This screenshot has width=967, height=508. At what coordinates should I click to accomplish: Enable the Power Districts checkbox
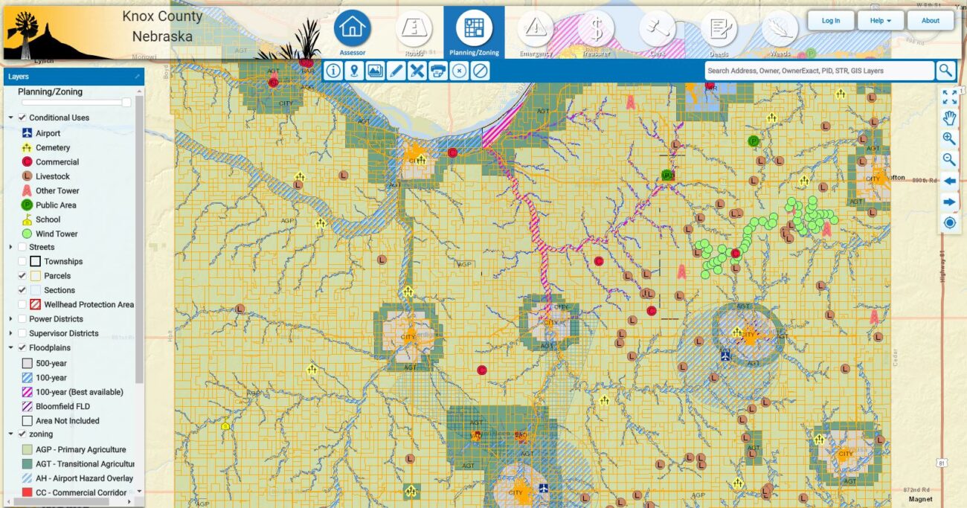(22, 319)
